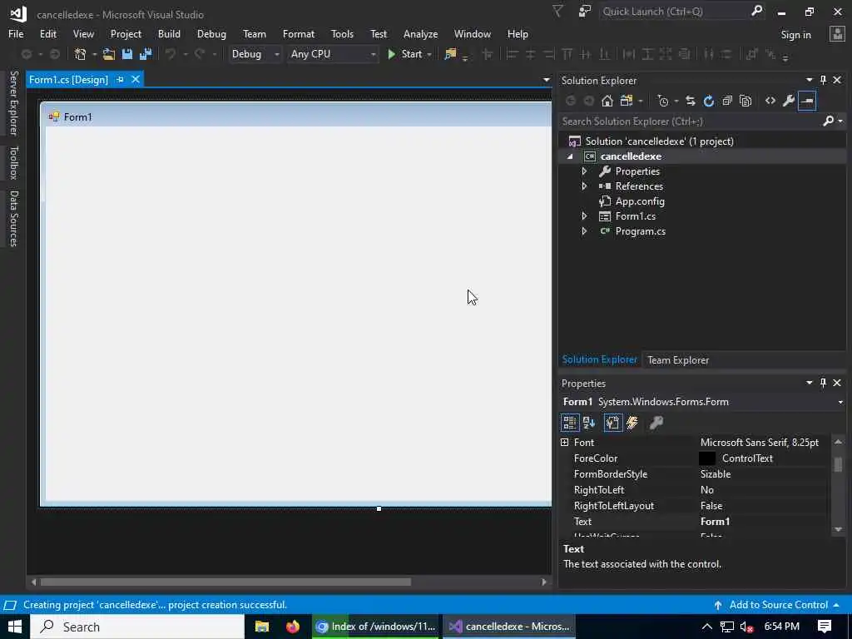Image resolution: width=852 pixels, height=639 pixels.
Task: Refresh the Solution Explorer
Action: coord(709,101)
